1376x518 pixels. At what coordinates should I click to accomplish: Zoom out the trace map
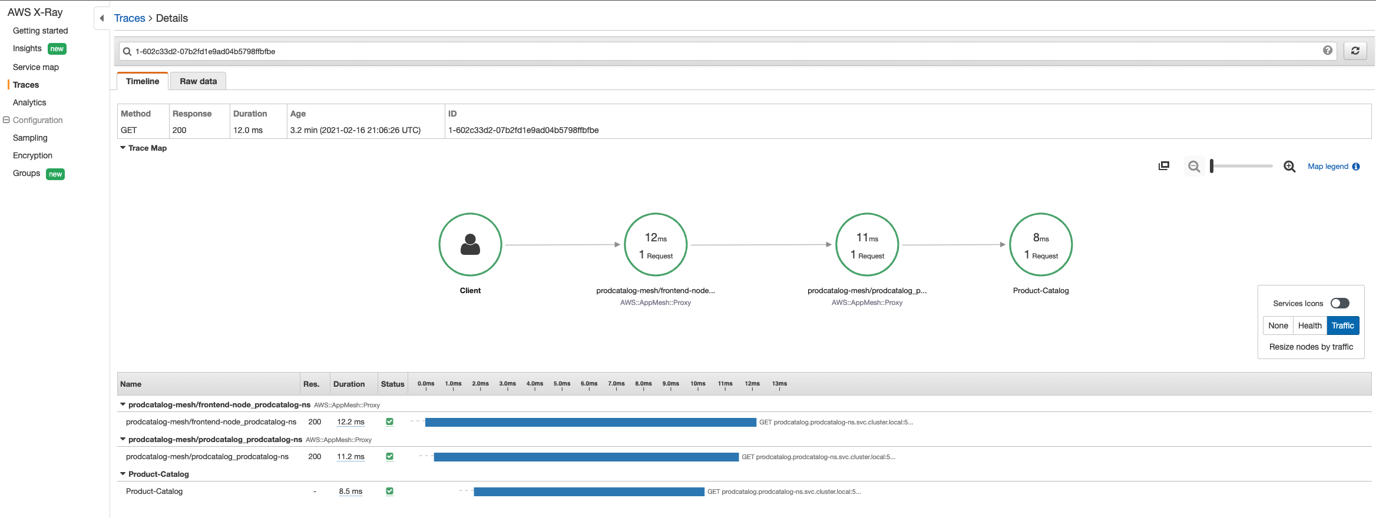pos(1194,167)
